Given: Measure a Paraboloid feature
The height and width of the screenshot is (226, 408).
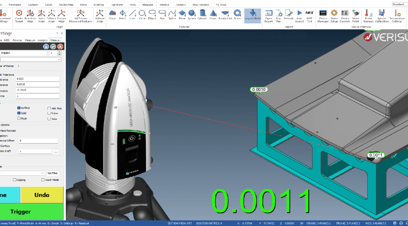Looking at the screenshot, I should [225, 15].
